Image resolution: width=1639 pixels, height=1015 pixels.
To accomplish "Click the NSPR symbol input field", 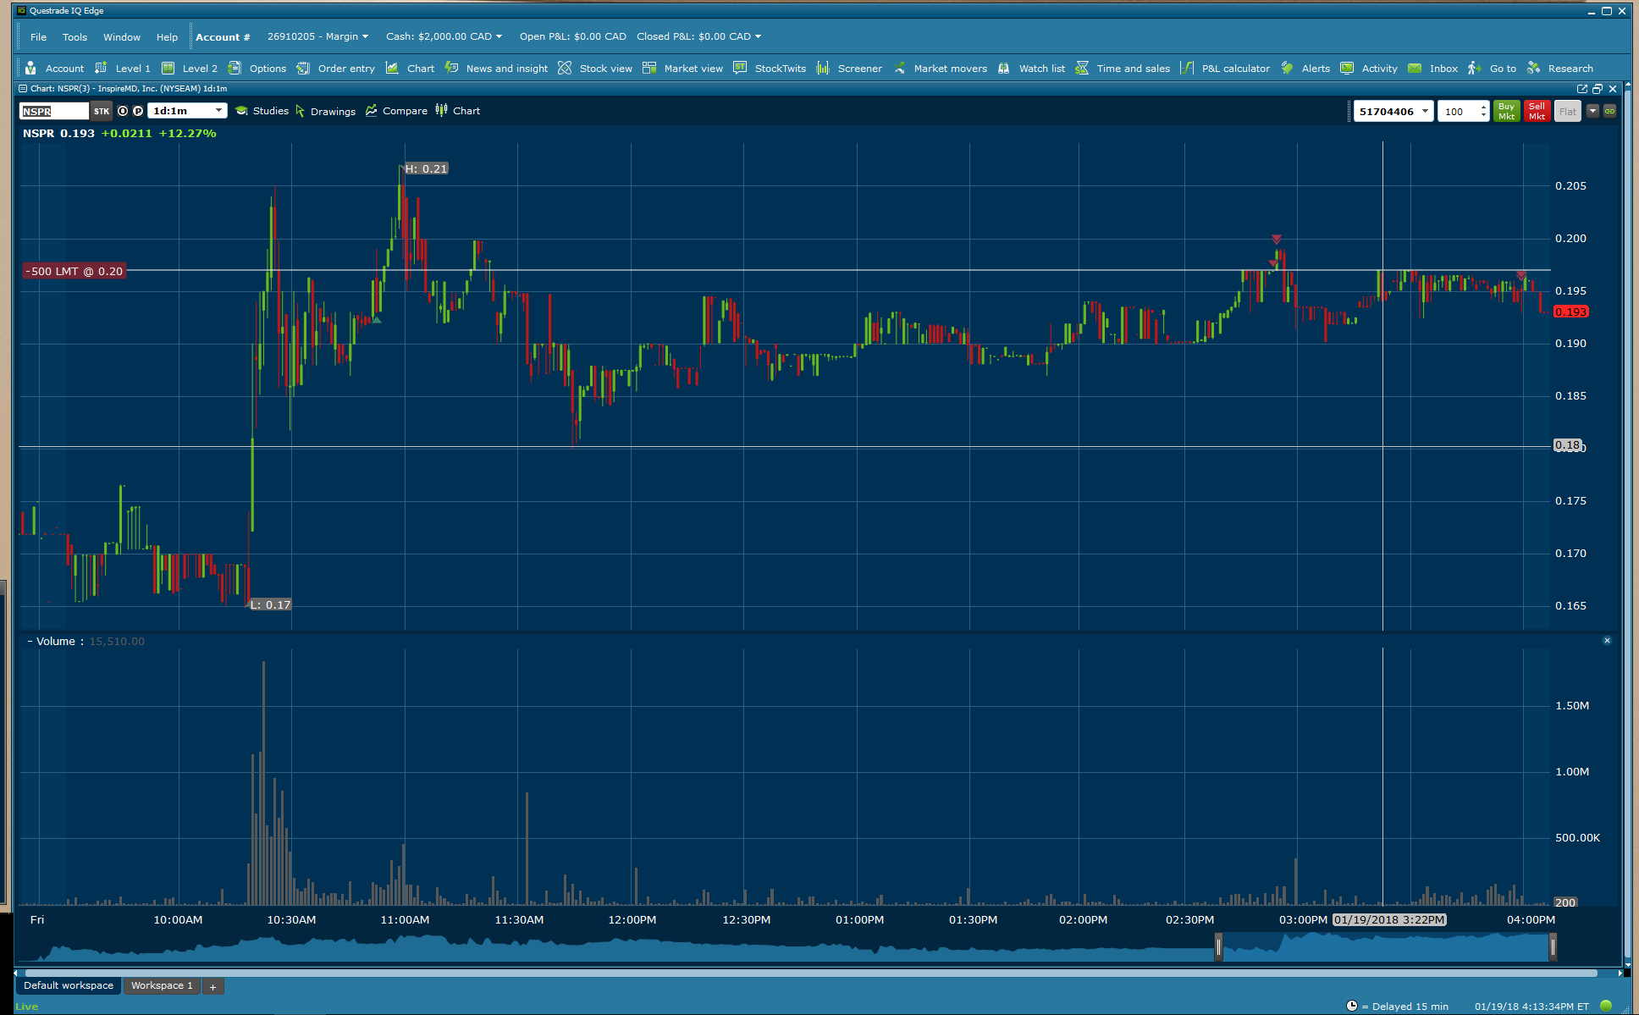I will pyautogui.click(x=53, y=111).
